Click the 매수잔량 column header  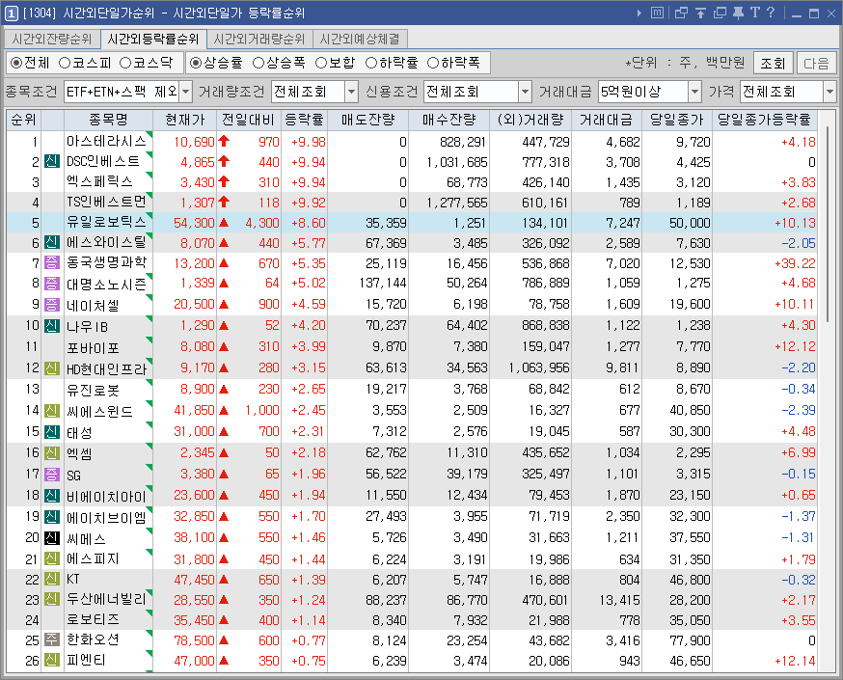449,120
